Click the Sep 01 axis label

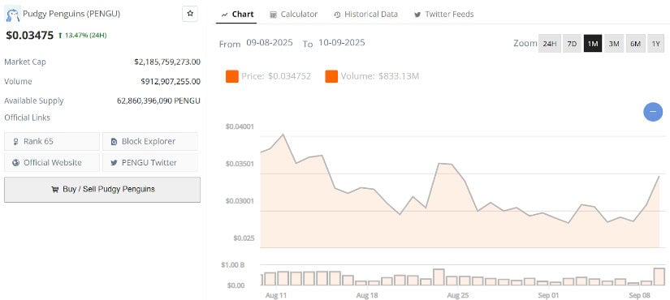[549, 295]
